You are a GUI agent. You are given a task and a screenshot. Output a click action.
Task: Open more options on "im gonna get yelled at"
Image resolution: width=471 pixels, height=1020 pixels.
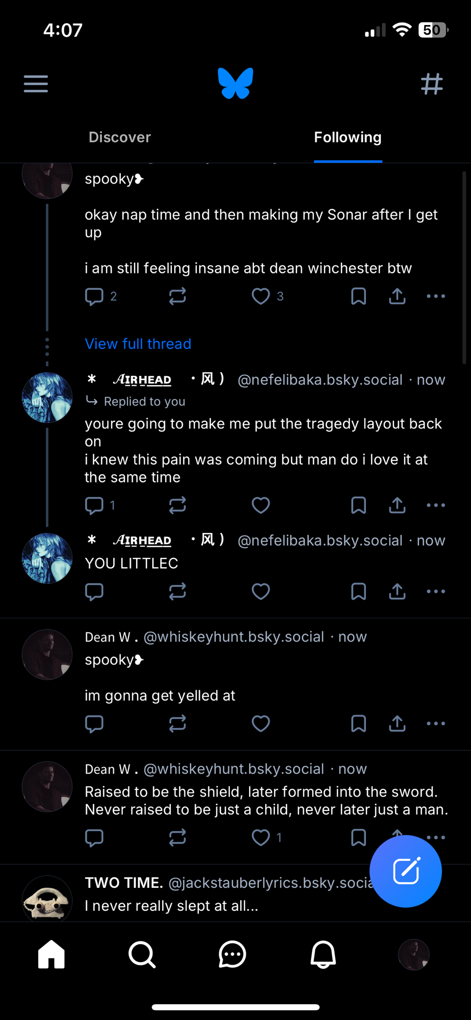tap(436, 724)
